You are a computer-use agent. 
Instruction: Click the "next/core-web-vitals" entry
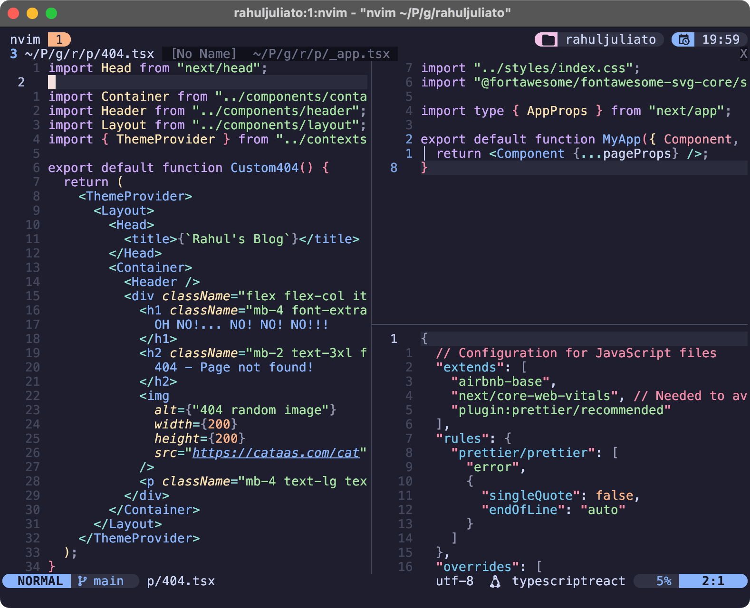(535, 396)
